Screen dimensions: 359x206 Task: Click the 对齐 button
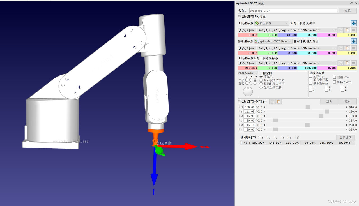pos(329,102)
